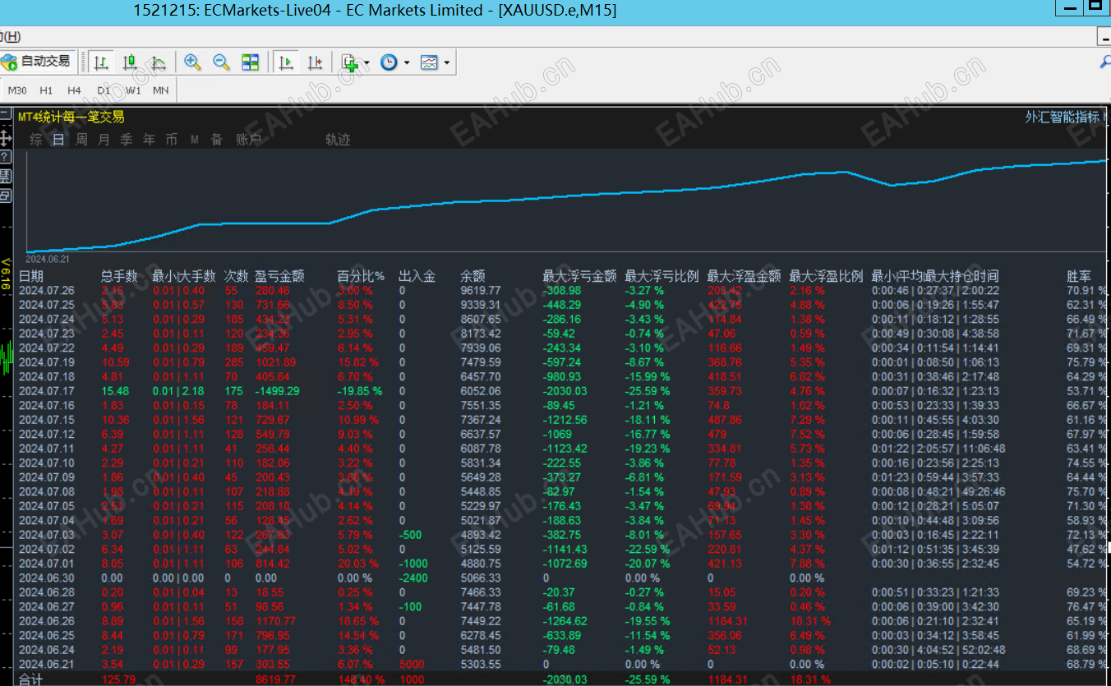
Task: Click the 余额 column header
Action: tap(473, 276)
